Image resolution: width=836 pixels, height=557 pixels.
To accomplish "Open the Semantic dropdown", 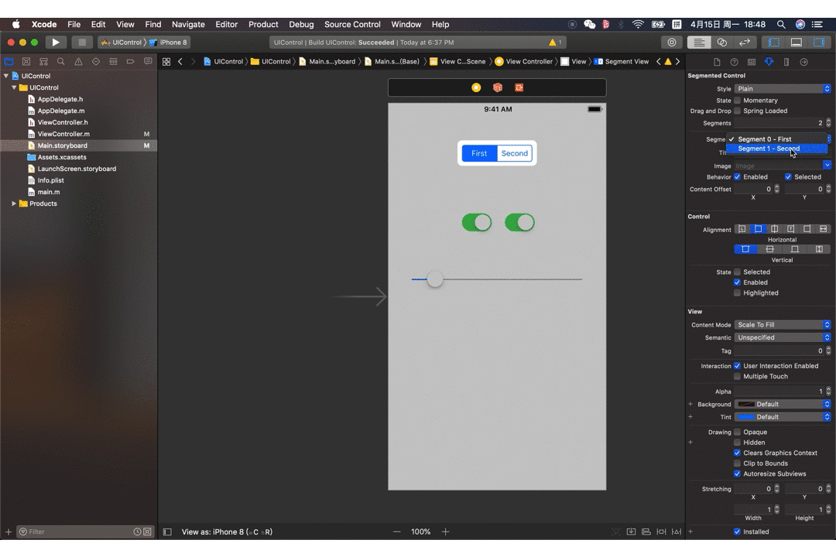I will coord(782,337).
